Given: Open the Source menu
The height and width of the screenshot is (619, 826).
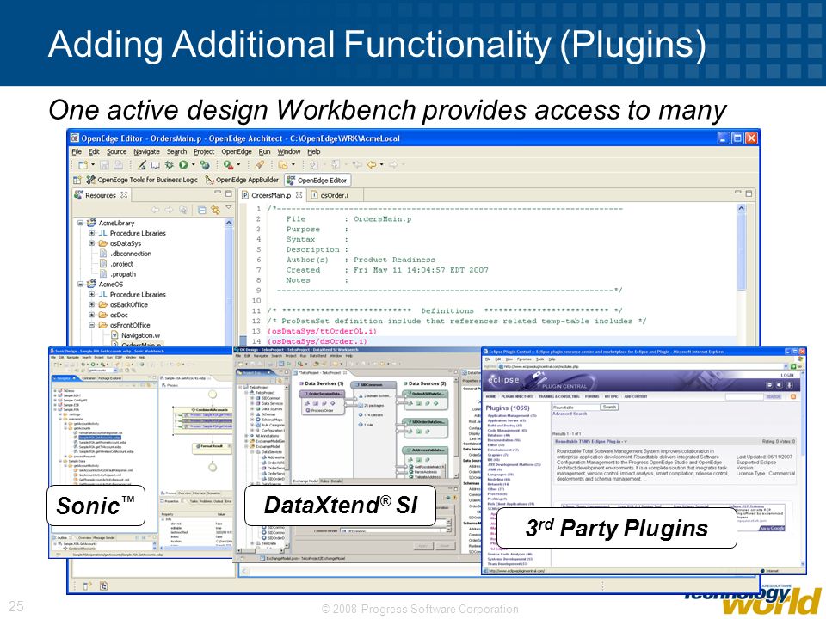Looking at the screenshot, I should 116,151.
